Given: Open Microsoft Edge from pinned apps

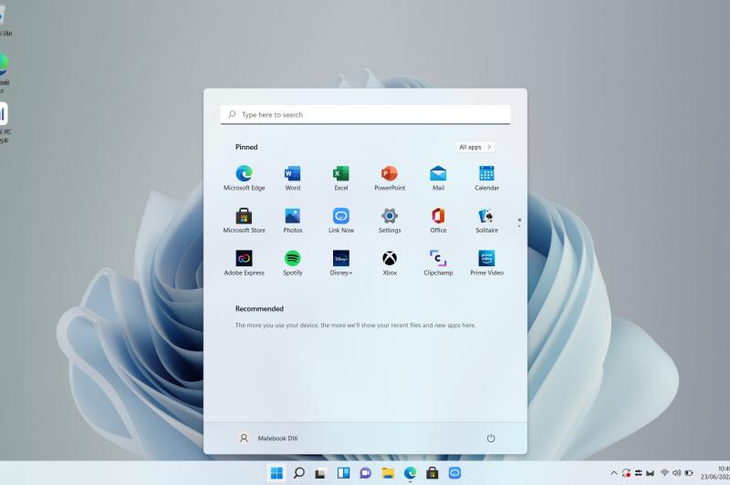Looking at the screenshot, I should (x=244, y=178).
